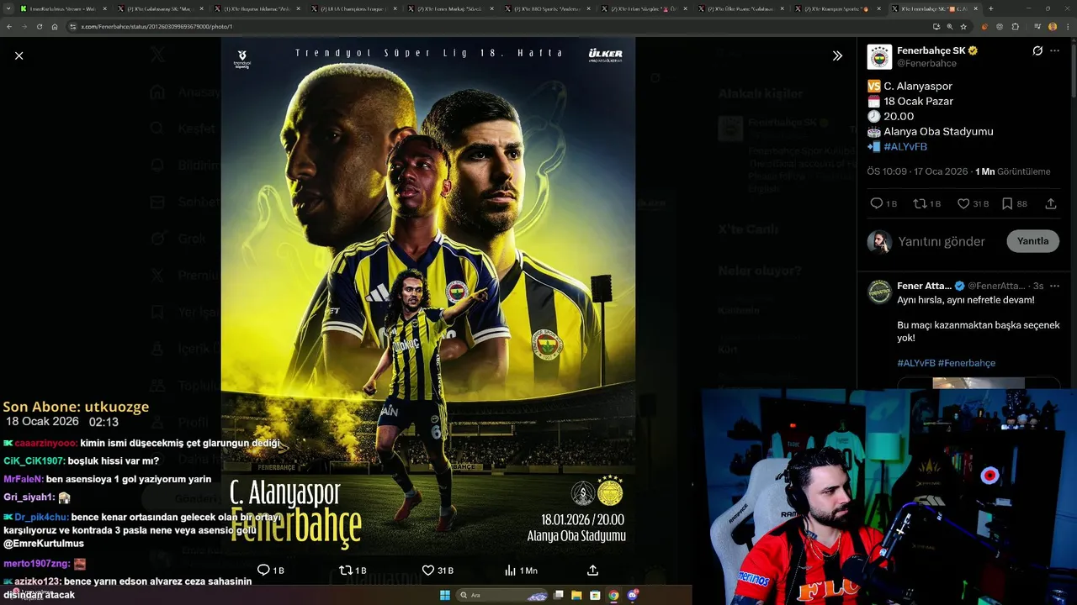Like the photo using bottom heart icon
Image resolution: width=1077 pixels, height=605 pixels.
(427, 570)
